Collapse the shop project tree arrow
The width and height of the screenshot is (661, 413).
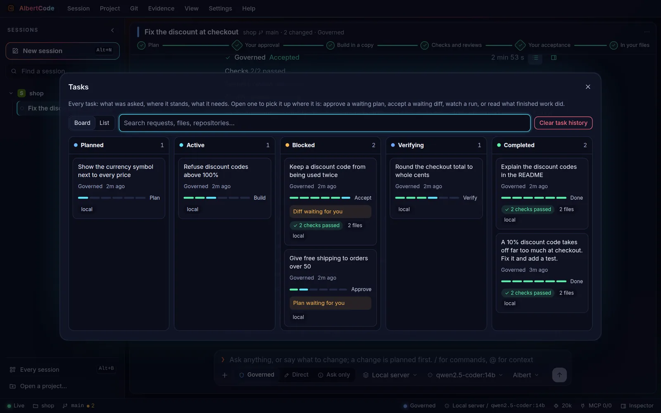(11, 93)
